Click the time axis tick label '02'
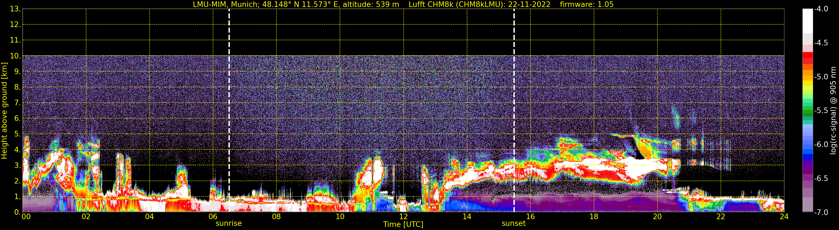The image size is (839, 230). tap(86, 217)
